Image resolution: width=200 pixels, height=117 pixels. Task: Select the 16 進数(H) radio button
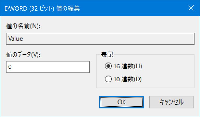[123, 66]
